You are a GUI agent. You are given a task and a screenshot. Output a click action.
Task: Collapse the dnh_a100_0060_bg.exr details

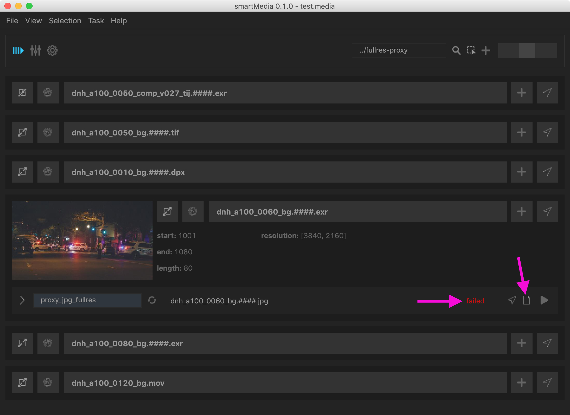167,212
